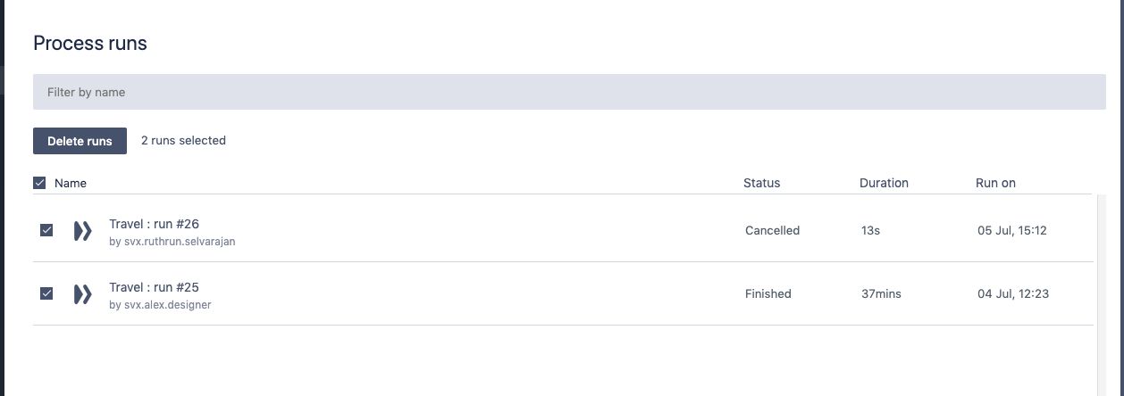Open the Travel : run #26 entry
The height and width of the screenshot is (396, 1124).
(x=154, y=224)
